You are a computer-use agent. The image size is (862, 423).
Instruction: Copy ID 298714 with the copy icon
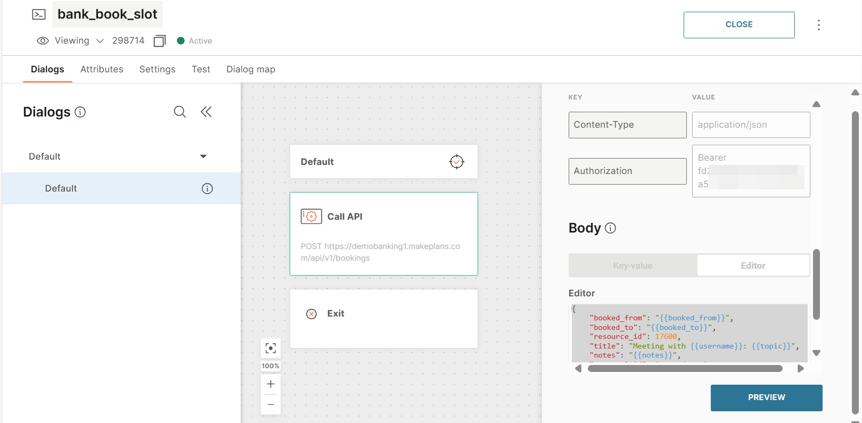point(159,41)
